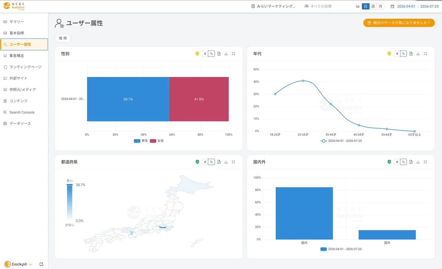Open Dockpit Free link
The height and width of the screenshot is (269, 442).
pos(19,264)
